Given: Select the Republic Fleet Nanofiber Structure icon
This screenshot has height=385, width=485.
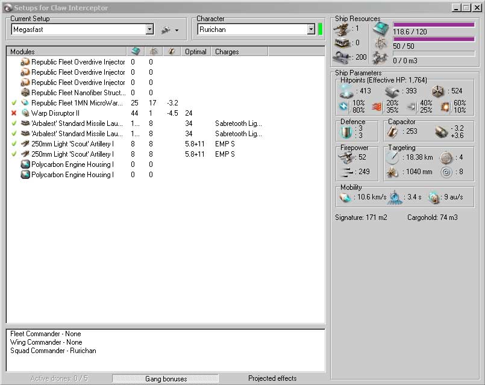Looking at the screenshot, I should pyautogui.click(x=25, y=92).
